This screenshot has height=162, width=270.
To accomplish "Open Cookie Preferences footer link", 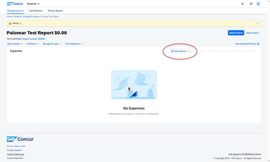I will (x=16, y=154).
